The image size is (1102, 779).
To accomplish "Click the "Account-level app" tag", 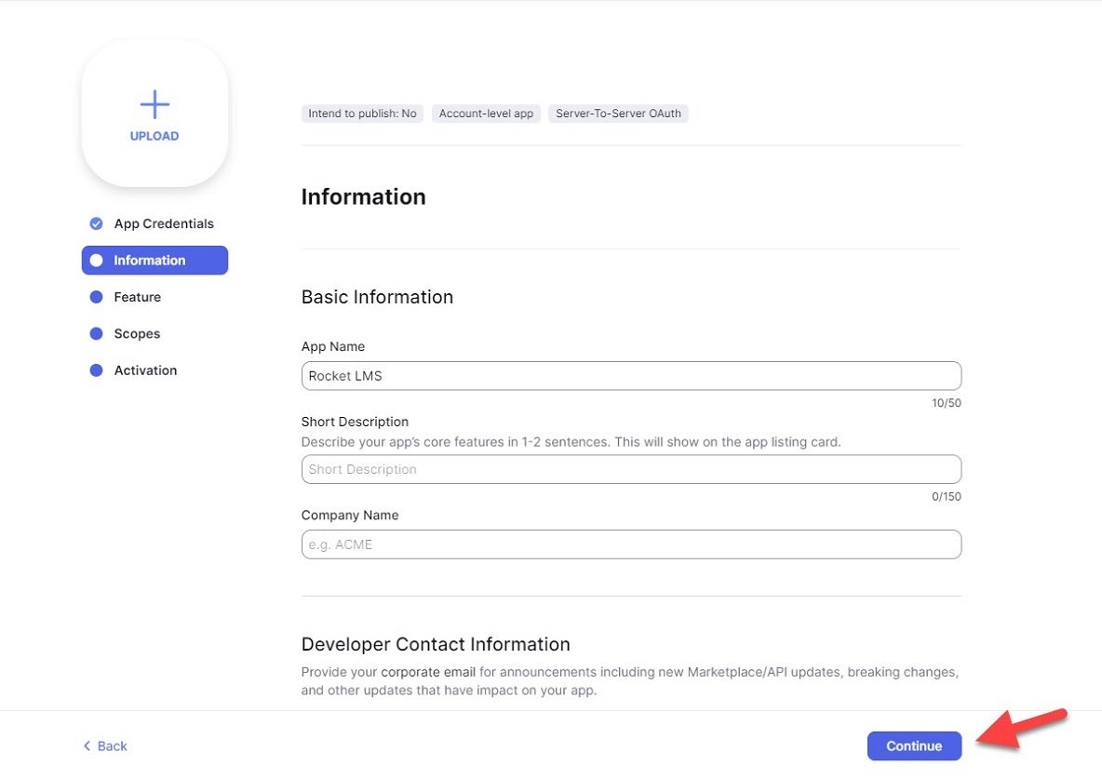I will [486, 114].
